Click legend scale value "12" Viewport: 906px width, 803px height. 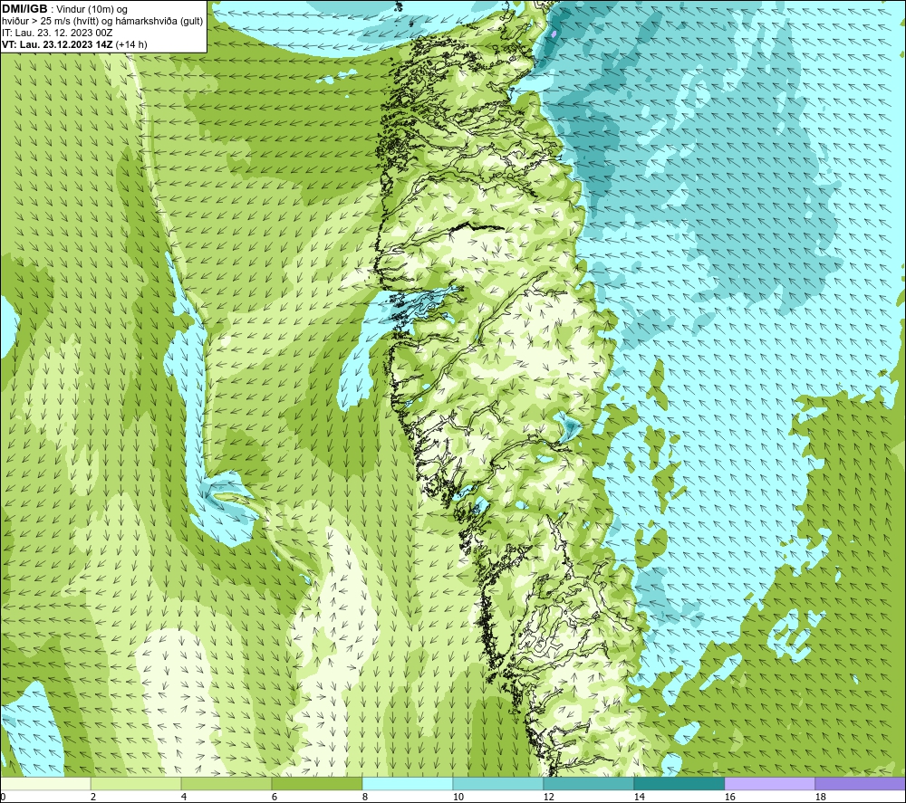548,798
